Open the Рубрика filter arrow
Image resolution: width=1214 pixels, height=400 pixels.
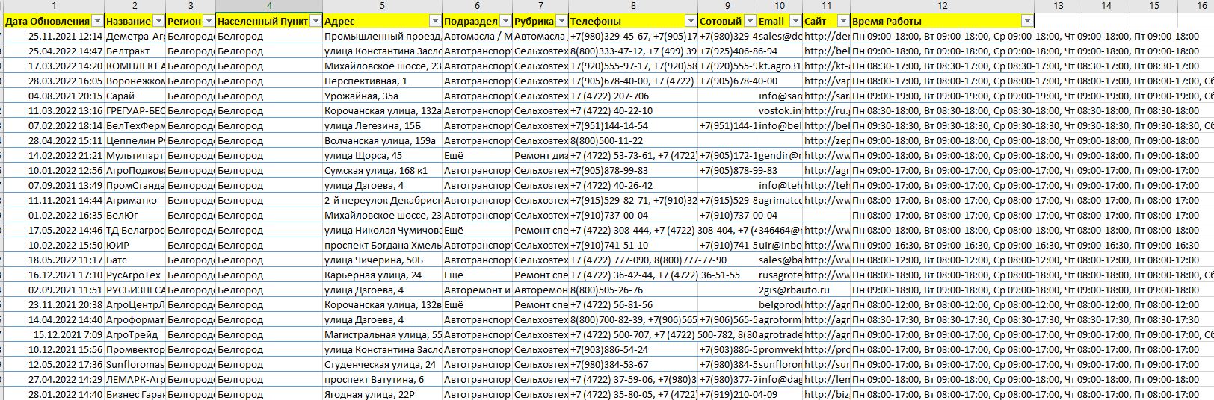pos(561,22)
